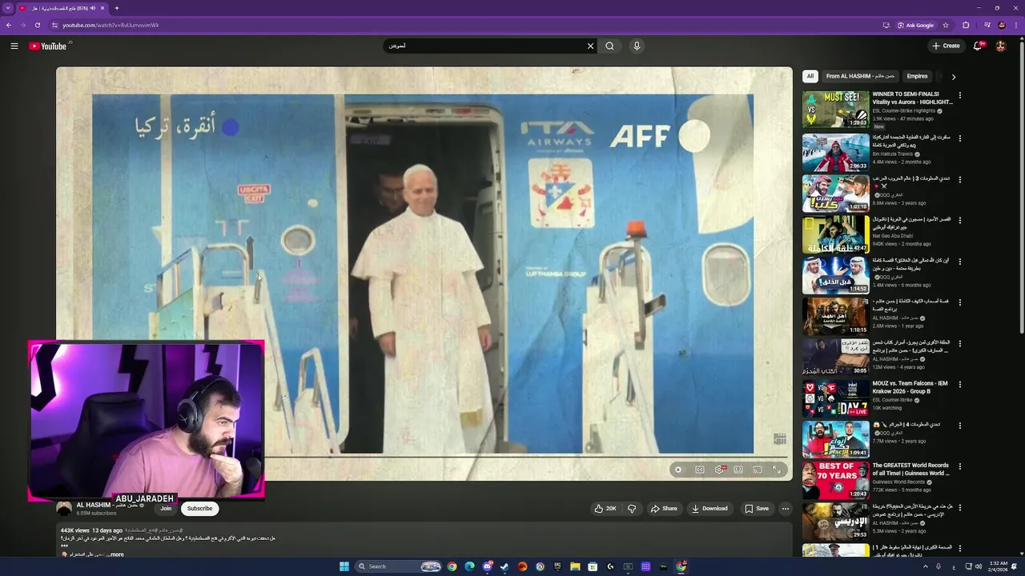This screenshot has height=576, width=1025.
Task: Go back in the browser
Action: click(x=9, y=25)
